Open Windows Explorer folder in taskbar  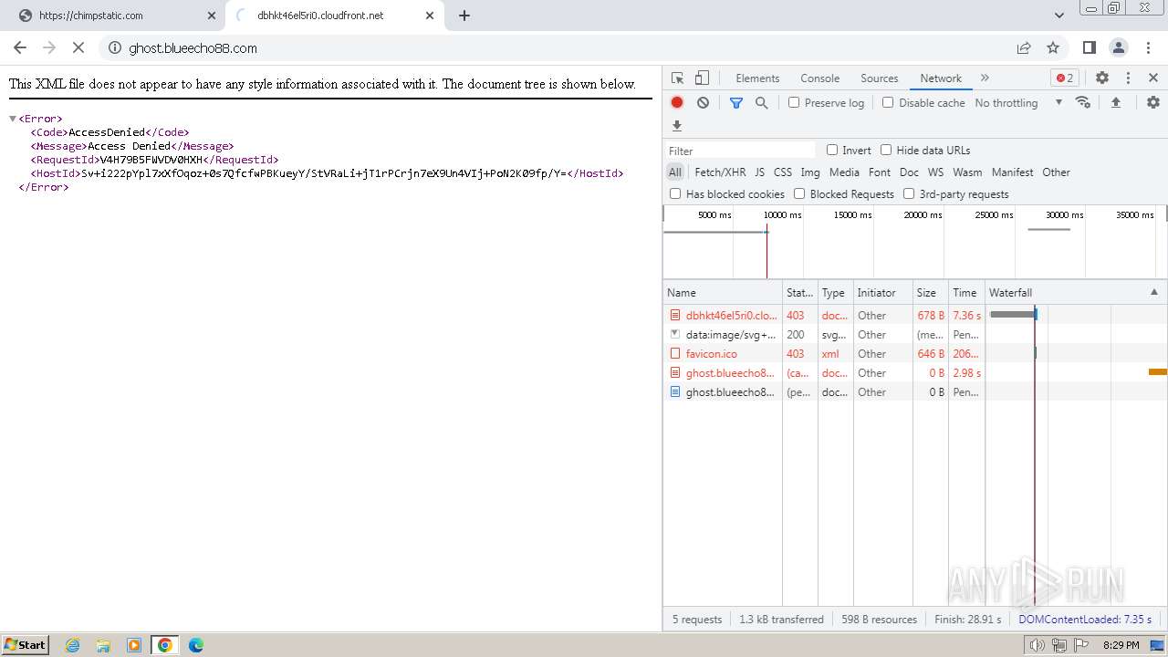coord(103,645)
